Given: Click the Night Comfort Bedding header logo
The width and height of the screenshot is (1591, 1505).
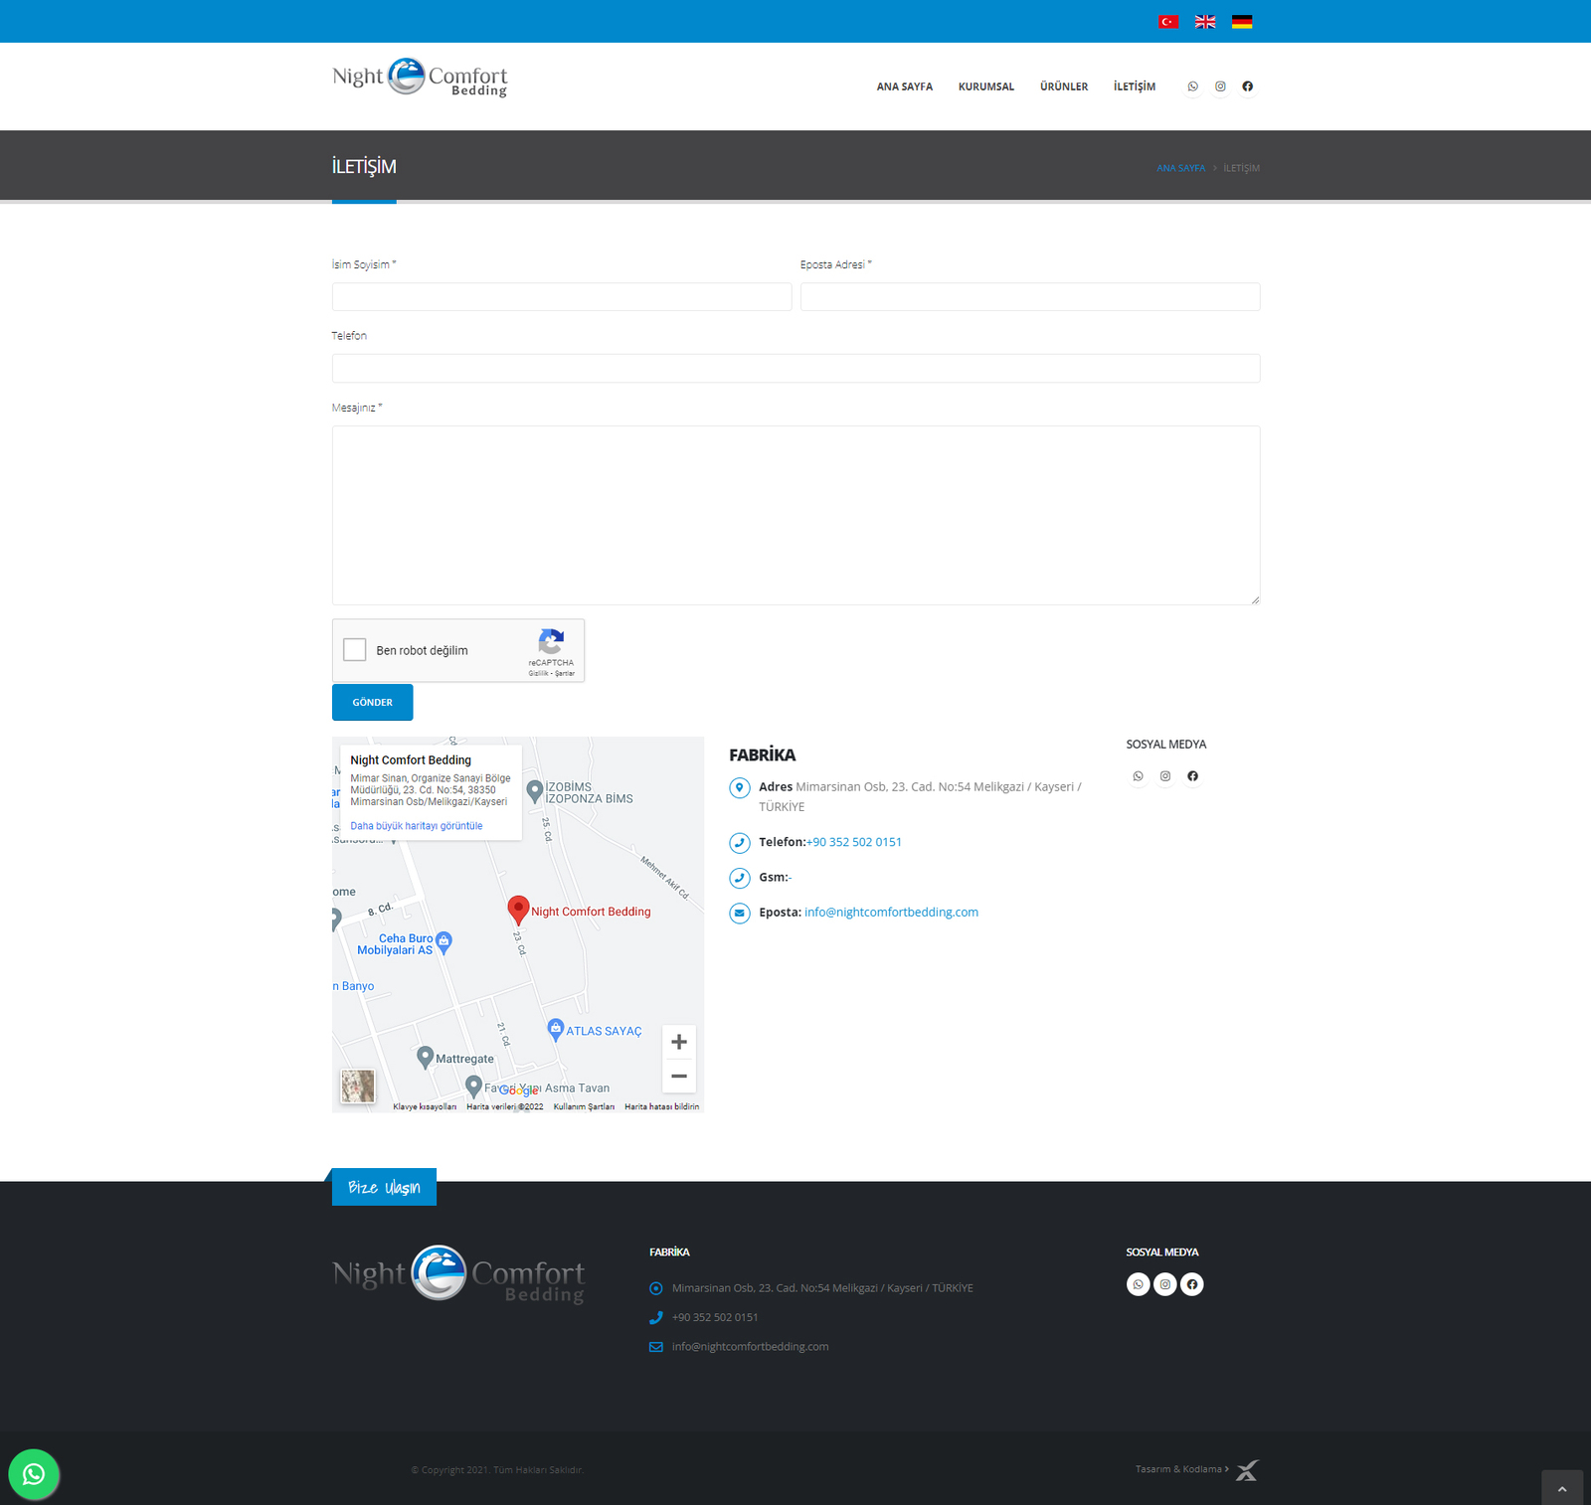Looking at the screenshot, I should [420, 78].
